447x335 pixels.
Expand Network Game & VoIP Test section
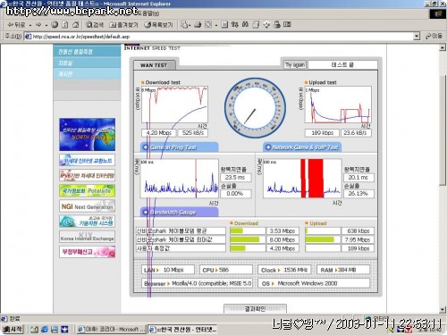point(302,147)
